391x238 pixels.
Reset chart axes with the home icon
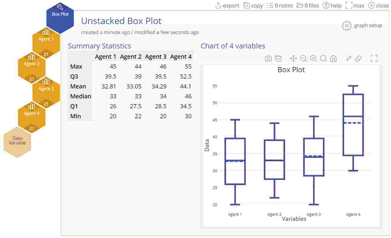(x=333, y=58)
